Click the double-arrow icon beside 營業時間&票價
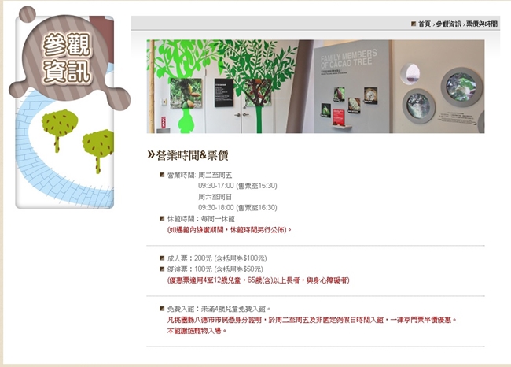511x367 pixels. pyautogui.click(x=151, y=154)
